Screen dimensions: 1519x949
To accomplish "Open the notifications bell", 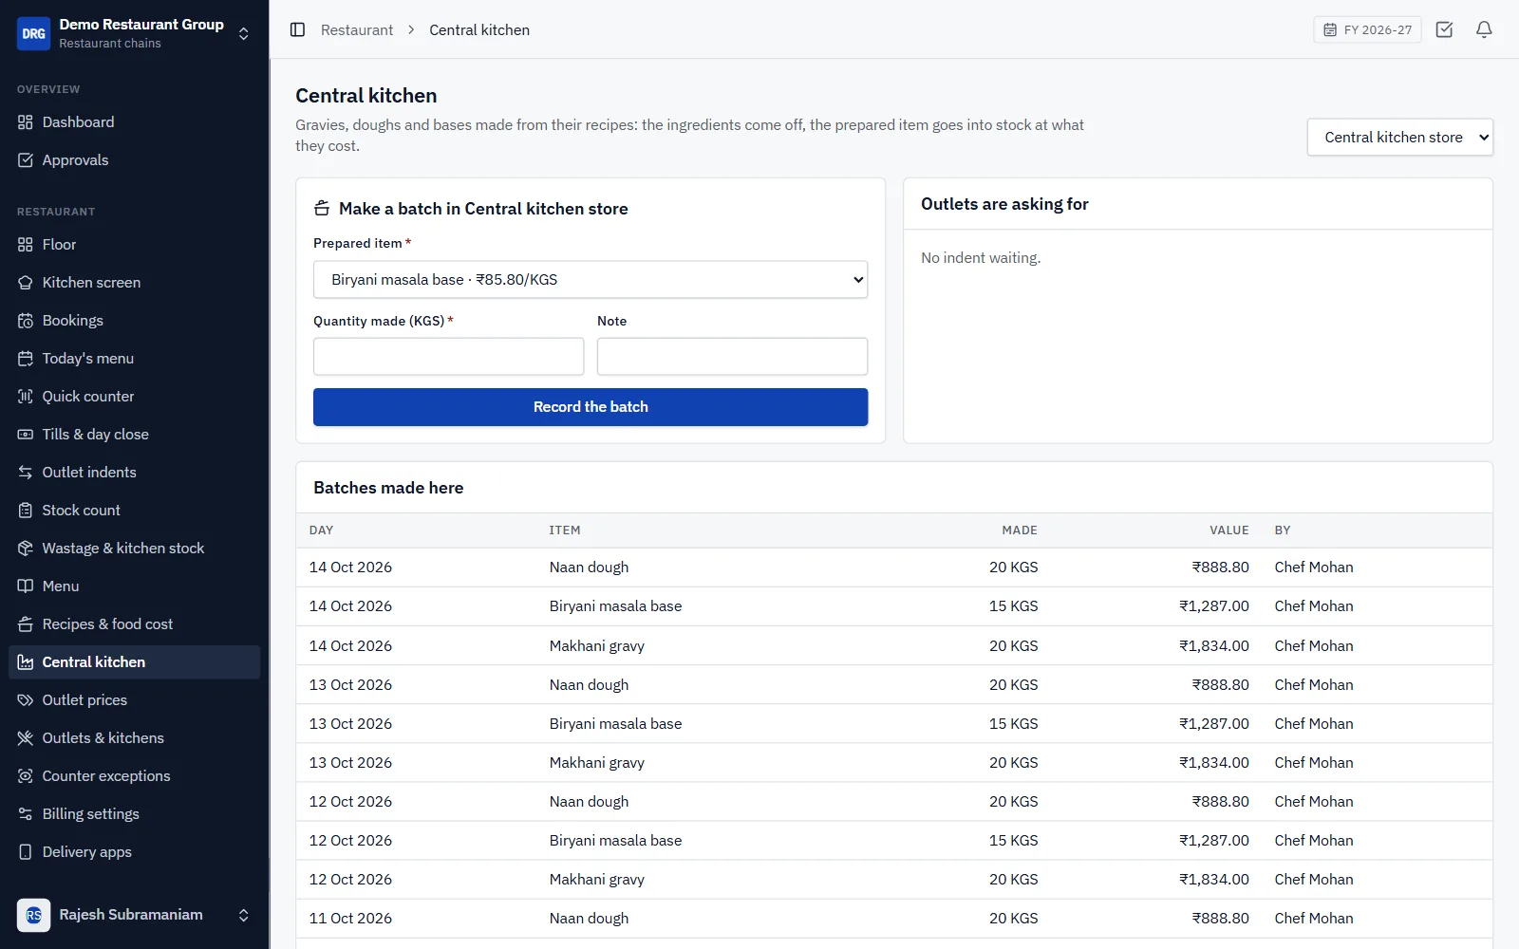I will click(x=1484, y=29).
